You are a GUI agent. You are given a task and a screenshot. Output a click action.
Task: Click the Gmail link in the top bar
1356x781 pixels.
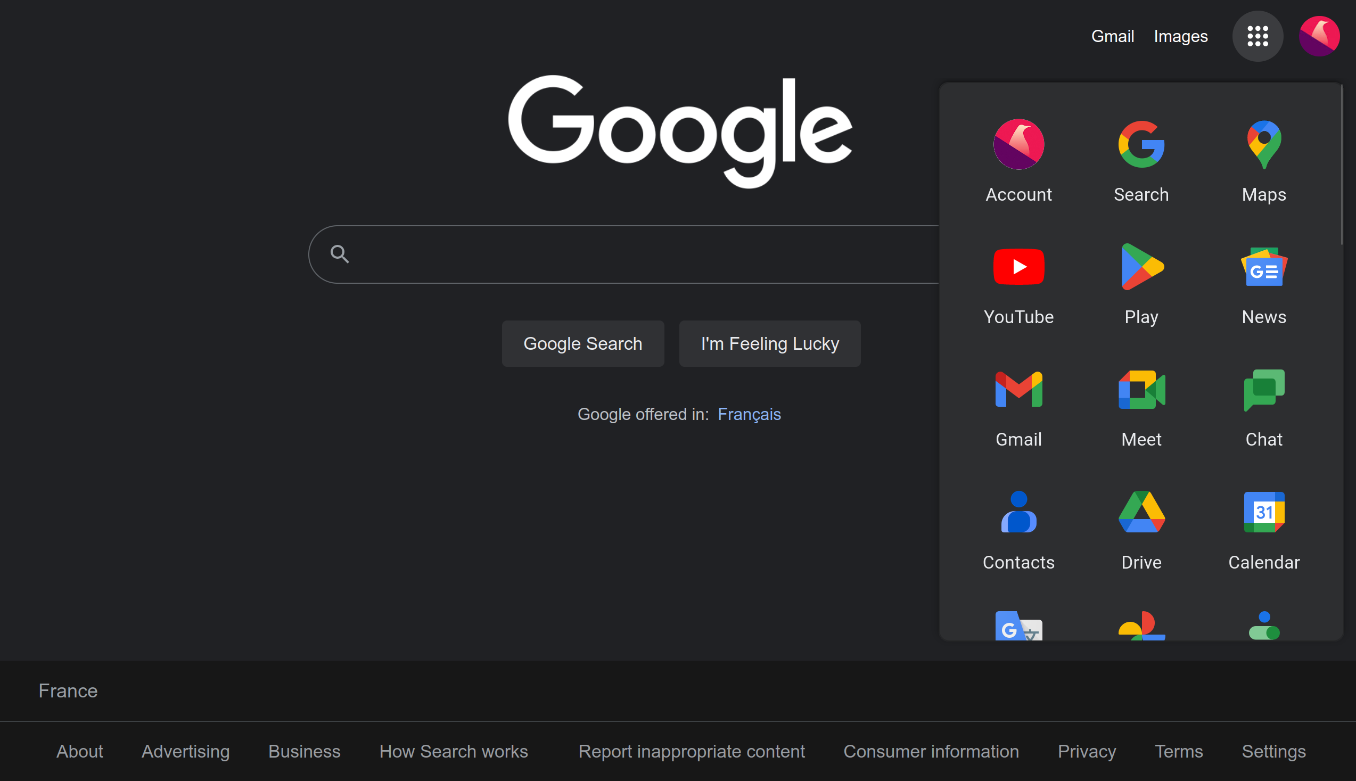(x=1112, y=37)
